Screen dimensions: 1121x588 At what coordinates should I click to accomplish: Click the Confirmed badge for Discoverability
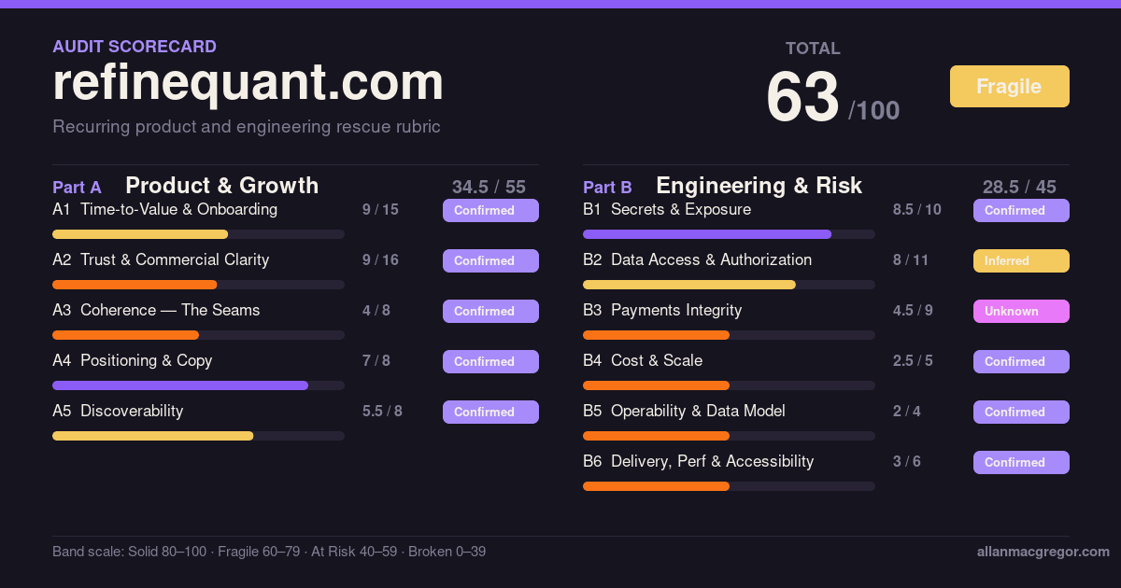[x=490, y=412]
